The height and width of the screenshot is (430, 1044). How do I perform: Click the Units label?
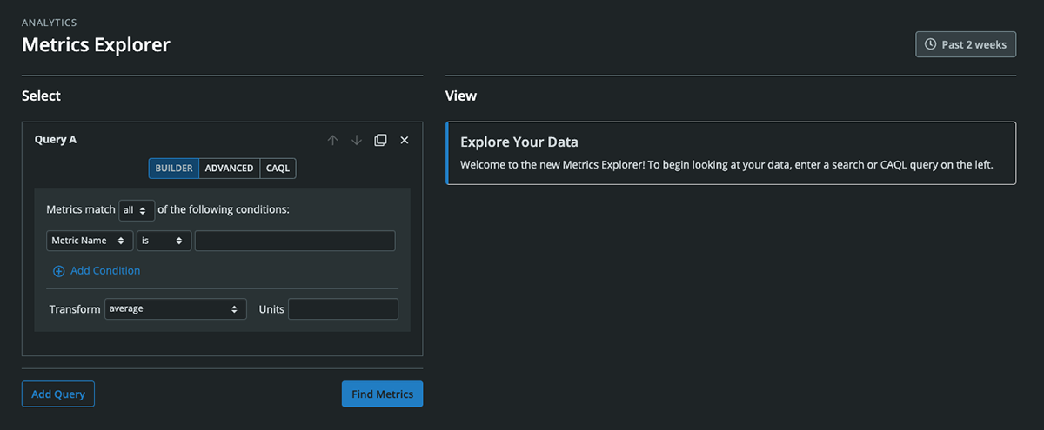point(271,309)
